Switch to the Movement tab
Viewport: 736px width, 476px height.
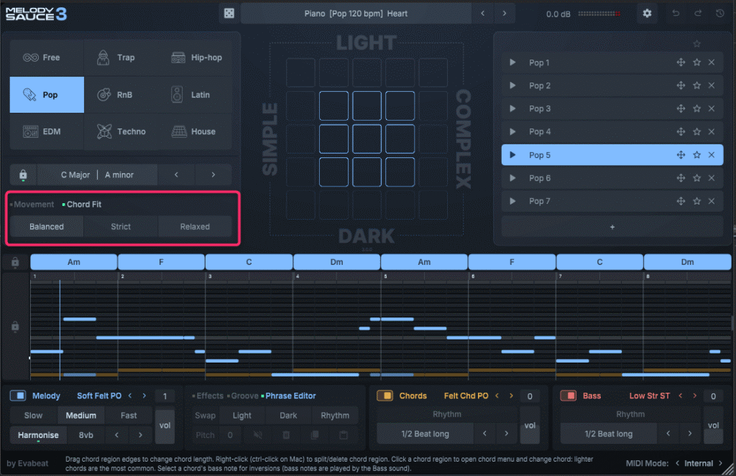[34, 205]
